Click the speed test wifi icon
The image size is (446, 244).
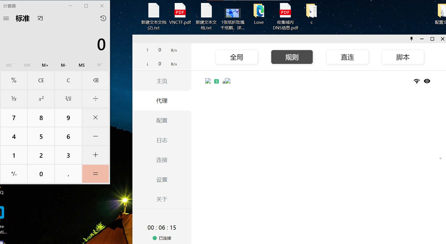pyautogui.click(x=417, y=81)
